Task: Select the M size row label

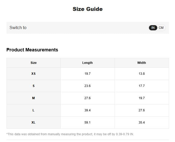Action: click(34, 98)
